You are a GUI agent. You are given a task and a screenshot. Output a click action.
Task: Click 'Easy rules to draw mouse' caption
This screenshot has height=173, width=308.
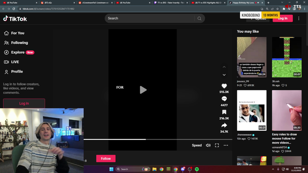[x=284, y=138]
